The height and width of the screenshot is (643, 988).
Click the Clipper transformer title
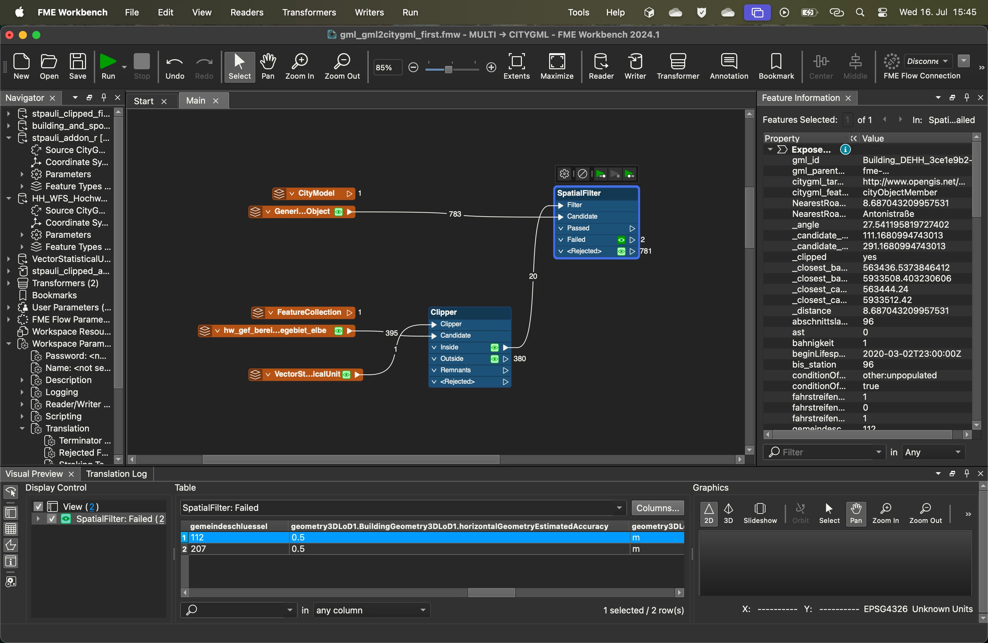443,312
